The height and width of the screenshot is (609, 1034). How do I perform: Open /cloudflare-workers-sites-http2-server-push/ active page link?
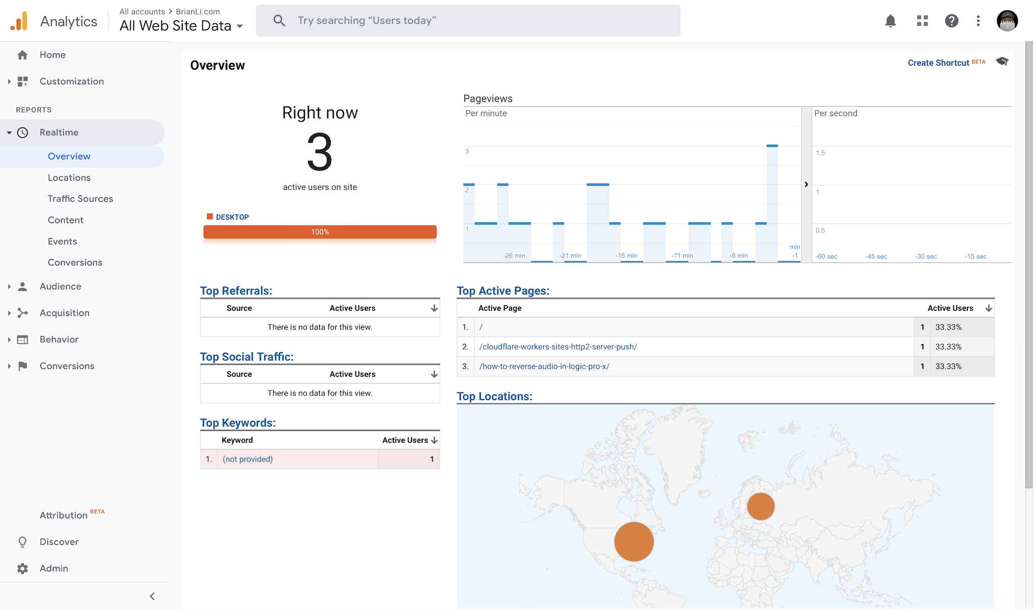click(558, 346)
